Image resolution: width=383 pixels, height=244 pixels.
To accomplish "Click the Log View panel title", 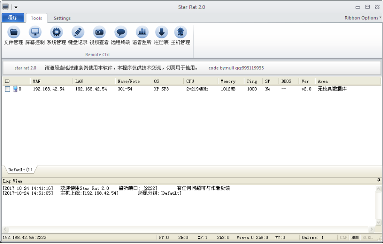I will tap(13, 181).
